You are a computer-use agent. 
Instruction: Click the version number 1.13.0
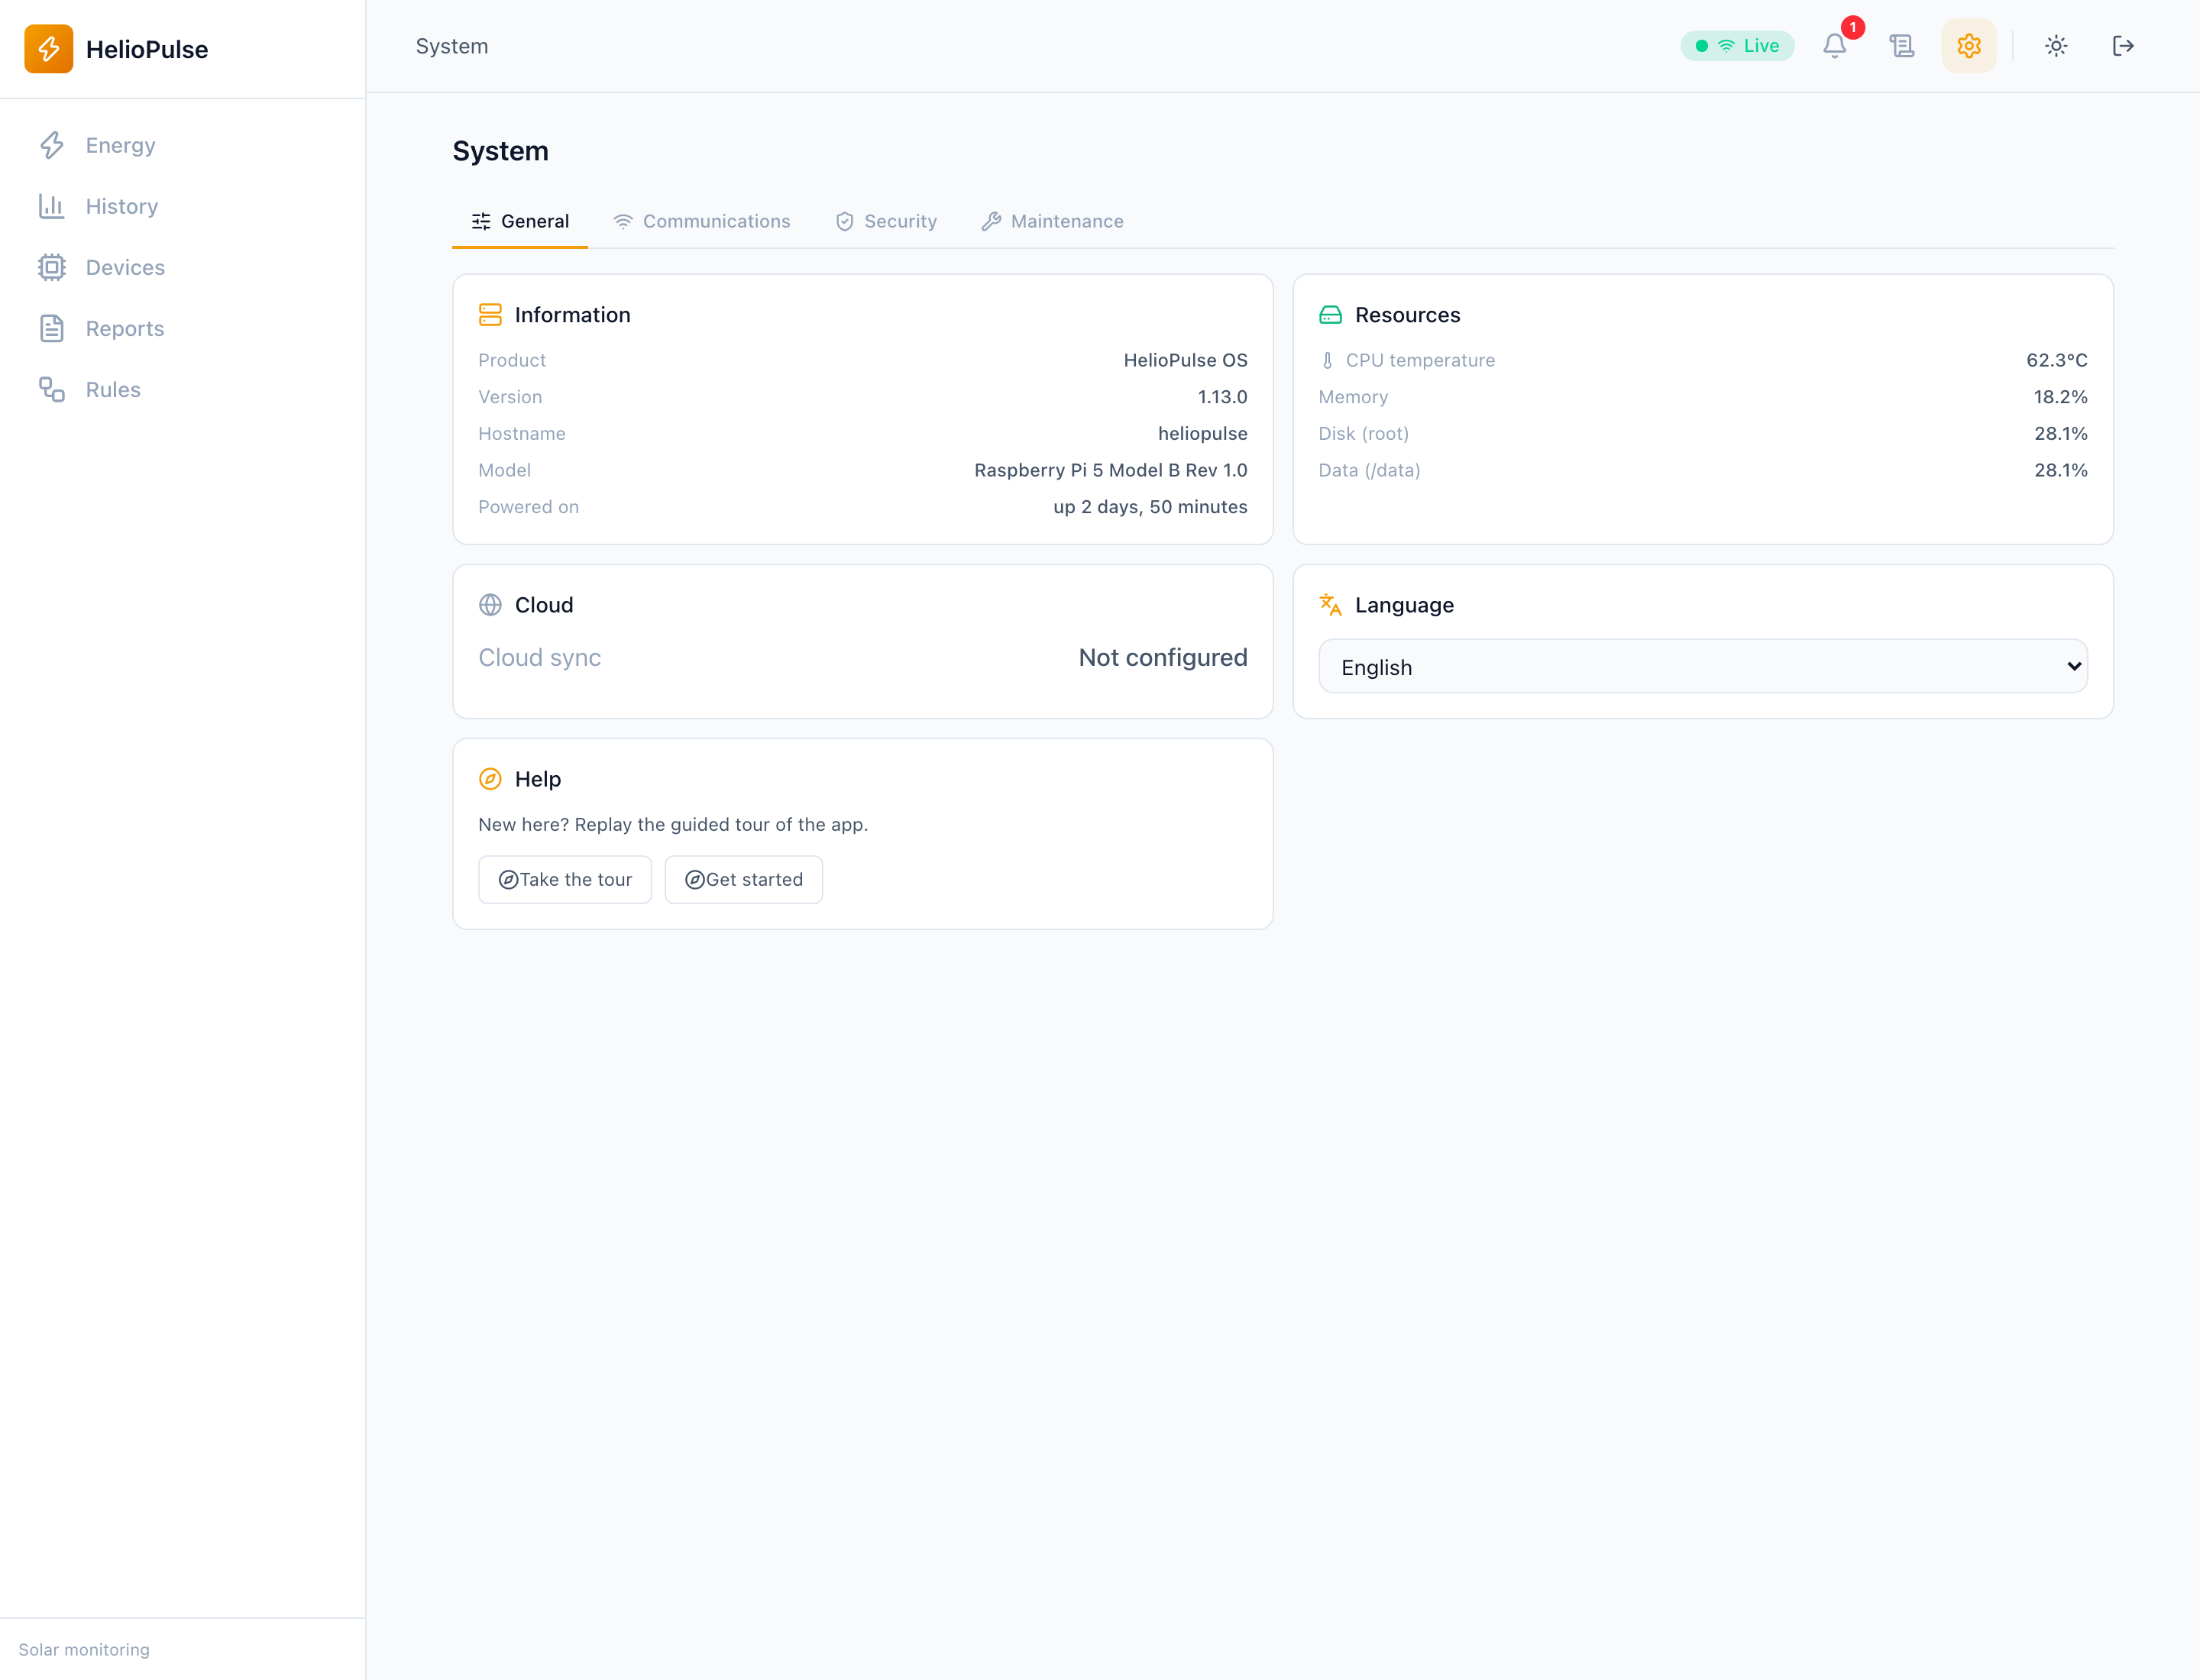tap(1222, 397)
